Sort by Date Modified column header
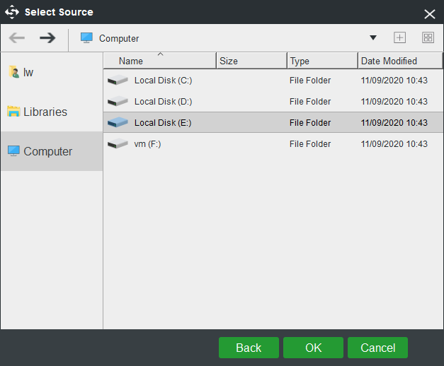This screenshot has height=366, width=444. 400,61
